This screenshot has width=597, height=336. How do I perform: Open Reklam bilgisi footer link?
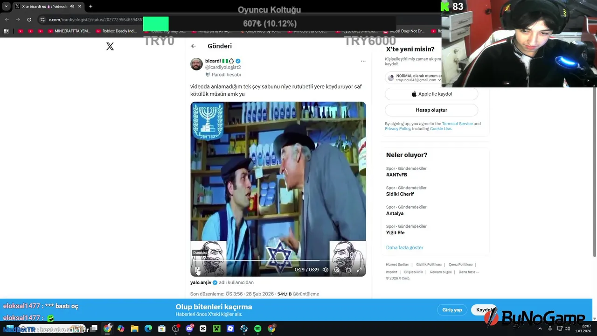click(441, 272)
